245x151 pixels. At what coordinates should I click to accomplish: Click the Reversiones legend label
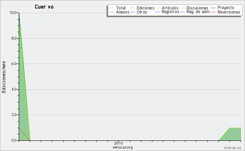(229, 12)
